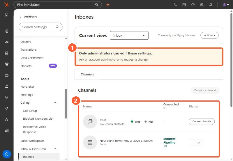233x161 pixels.
Task: Open the Support Pipeline link
Action: [169, 141]
